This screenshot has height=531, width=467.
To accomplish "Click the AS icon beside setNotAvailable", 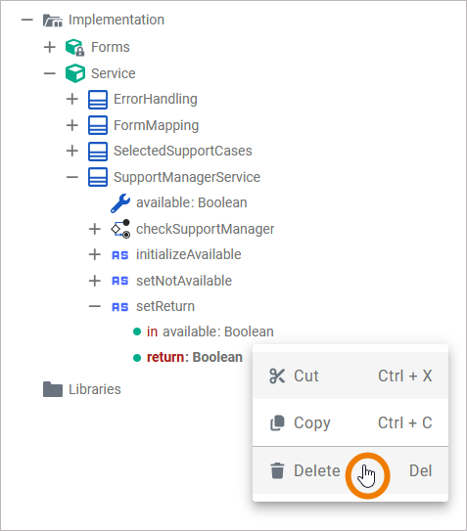I will point(120,281).
